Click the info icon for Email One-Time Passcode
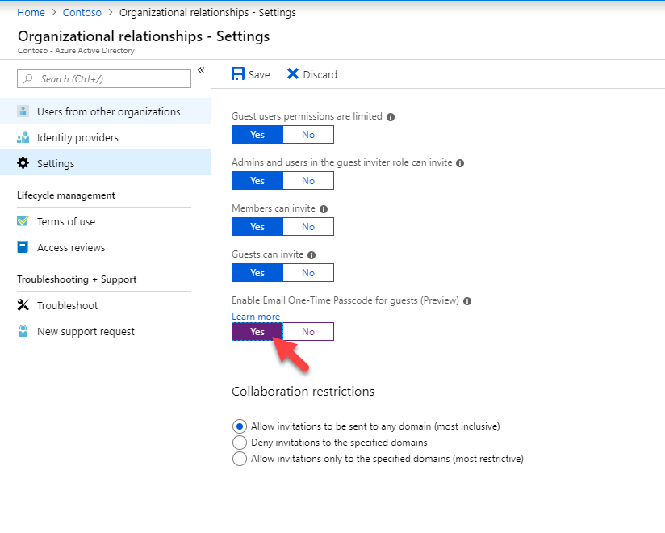Screen dimensions: 665x533 [467, 300]
